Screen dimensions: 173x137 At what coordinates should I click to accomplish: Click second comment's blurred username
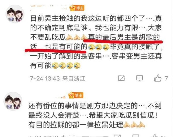[x=61, y=97]
